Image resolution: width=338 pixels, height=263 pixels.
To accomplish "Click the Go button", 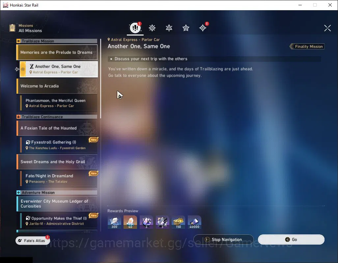I will coord(291,240).
